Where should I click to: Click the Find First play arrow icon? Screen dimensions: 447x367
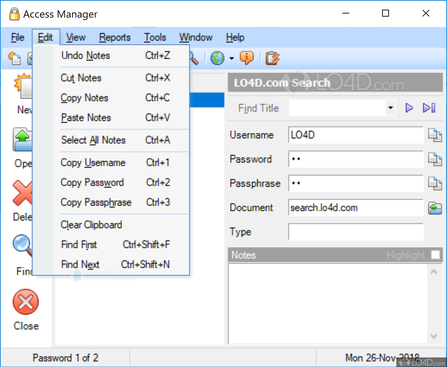409,108
